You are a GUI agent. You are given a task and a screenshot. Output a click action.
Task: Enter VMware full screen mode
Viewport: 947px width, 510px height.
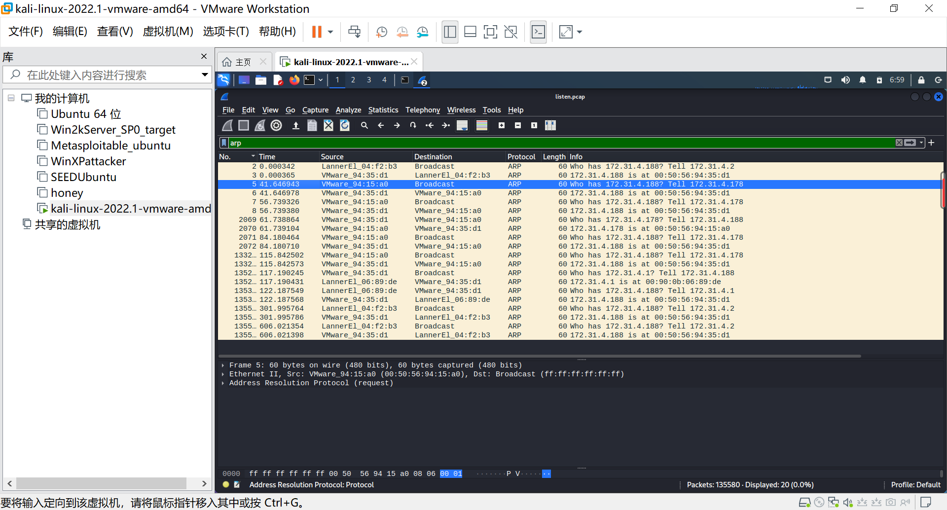pyautogui.click(x=490, y=32)
